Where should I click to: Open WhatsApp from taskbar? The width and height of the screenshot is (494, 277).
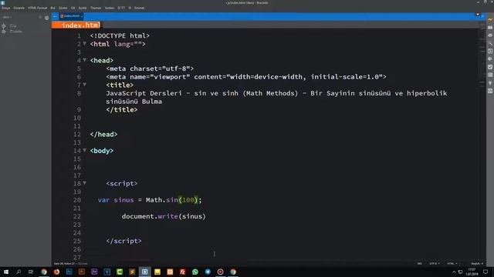pyautogui.click(x=195, y=272)
